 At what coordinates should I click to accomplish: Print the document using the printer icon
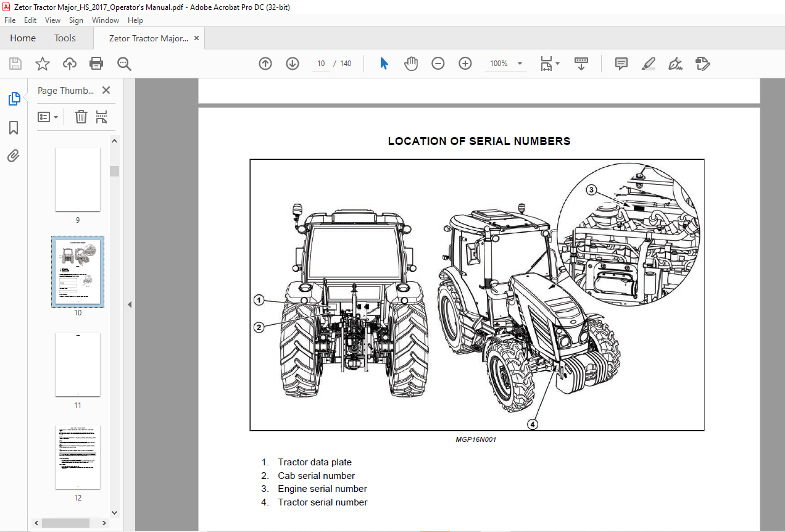[96, 64]
